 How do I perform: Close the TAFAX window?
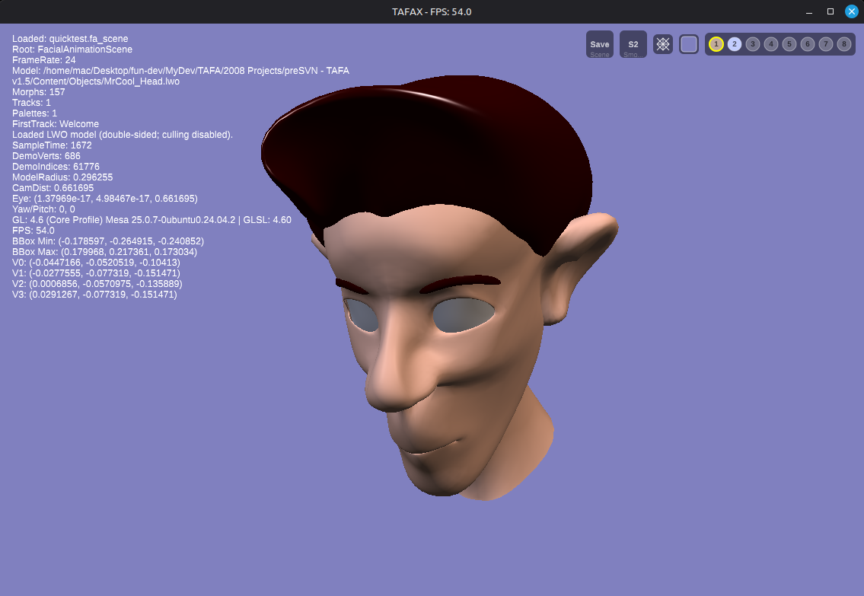point(851,11)
